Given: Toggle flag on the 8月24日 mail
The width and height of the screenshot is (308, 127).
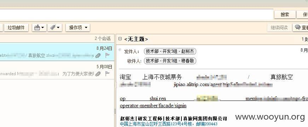Looking at the screenshot, I should 107,55.
